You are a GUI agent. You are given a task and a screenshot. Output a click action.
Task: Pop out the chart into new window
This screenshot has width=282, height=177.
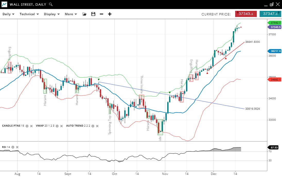[x=272, y=4]
